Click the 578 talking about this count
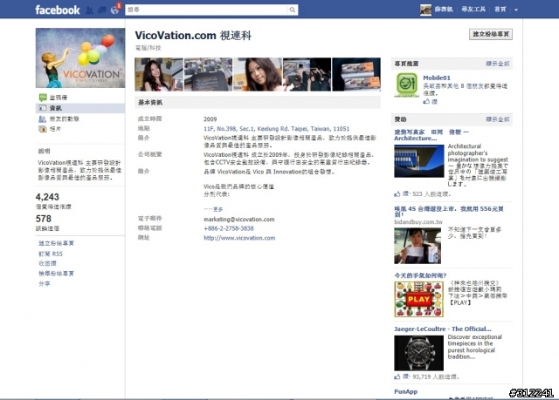 coord(44,219)
